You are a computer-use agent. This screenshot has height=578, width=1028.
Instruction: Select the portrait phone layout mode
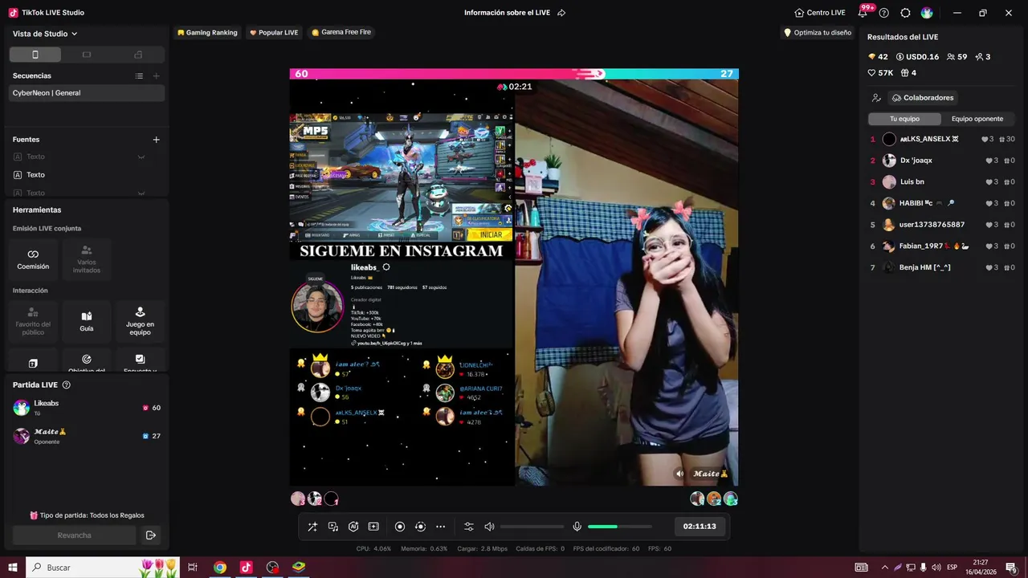35,55
